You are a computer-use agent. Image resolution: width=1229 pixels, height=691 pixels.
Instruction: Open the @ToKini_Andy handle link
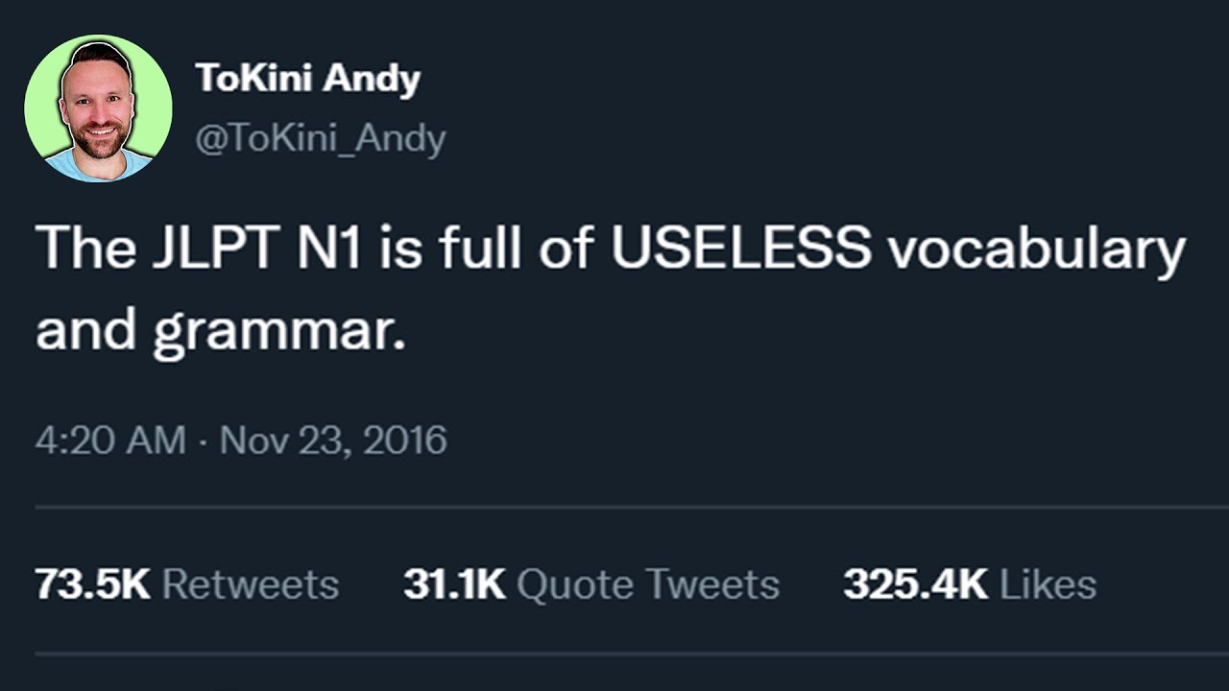click(x=321, y=140)
